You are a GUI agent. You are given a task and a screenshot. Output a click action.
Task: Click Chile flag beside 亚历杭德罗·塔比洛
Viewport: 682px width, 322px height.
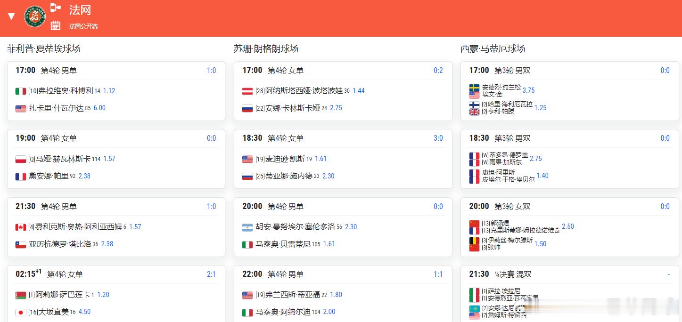[x=21, y=244]
